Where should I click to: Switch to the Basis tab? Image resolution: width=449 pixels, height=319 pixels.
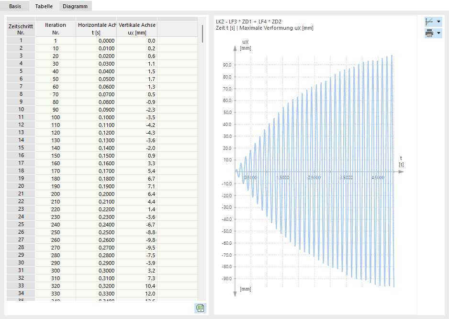coord(15,6)
